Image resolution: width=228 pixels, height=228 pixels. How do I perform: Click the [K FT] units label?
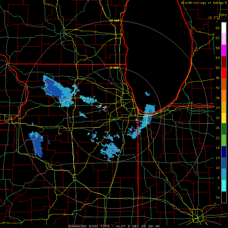pyautogui.click(x=214, y=17)
